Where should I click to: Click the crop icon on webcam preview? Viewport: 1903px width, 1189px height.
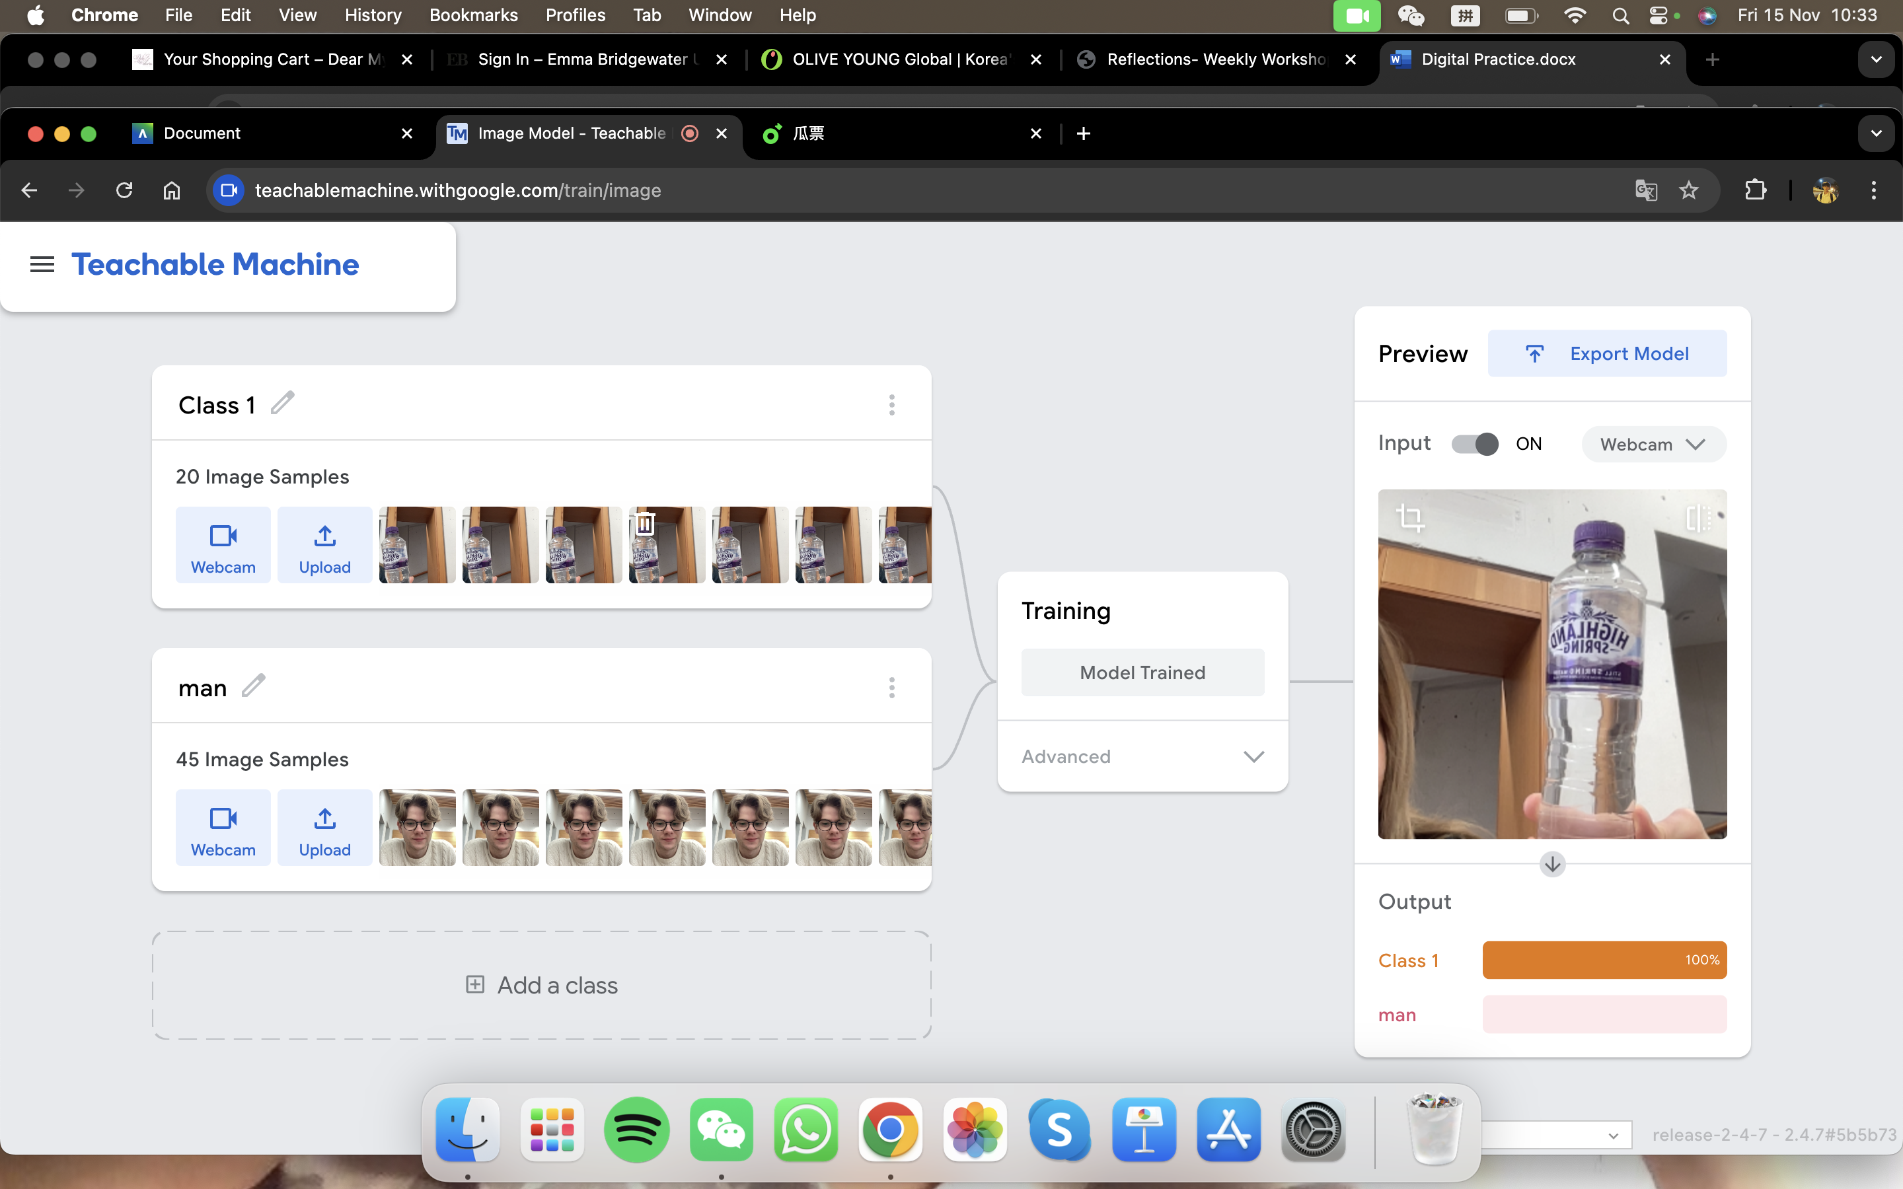[x=1409, y=519]
